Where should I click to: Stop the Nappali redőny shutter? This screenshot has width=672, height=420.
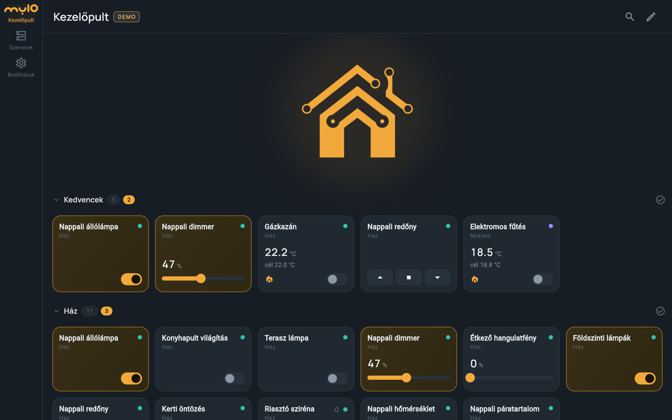coord(408,277)
